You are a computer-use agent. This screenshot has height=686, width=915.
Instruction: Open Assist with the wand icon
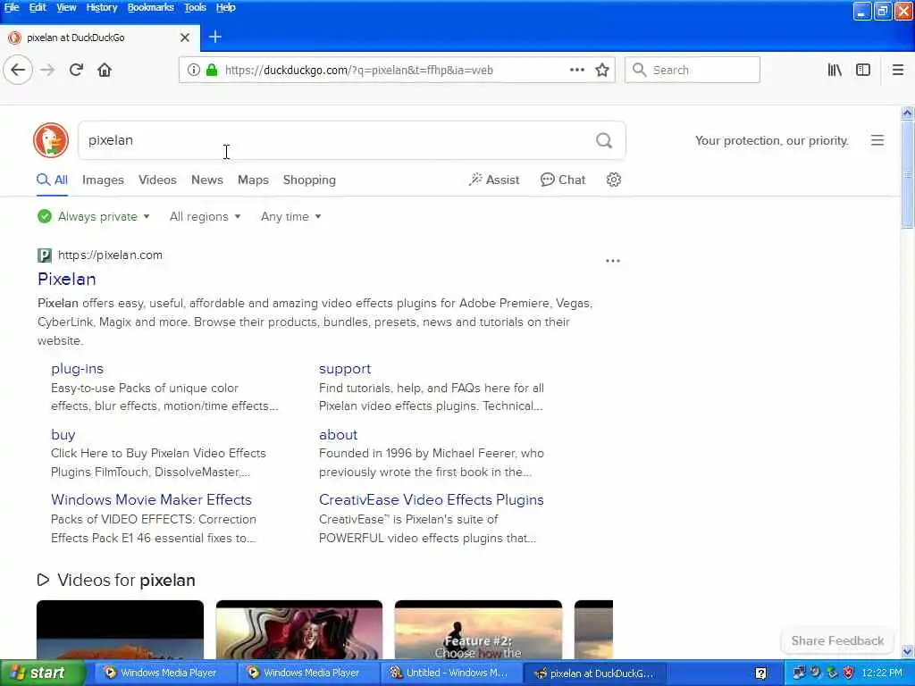click(x=493, y=180)
